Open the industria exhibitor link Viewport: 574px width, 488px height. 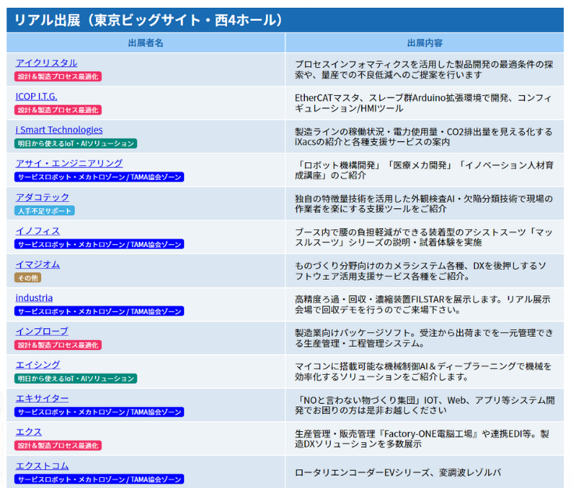(x=34, y=298)
